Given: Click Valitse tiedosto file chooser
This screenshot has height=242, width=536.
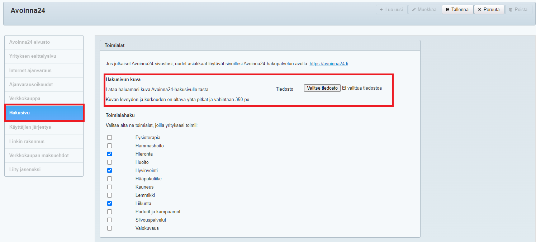Looking at the screenshot, I should 322,88.
